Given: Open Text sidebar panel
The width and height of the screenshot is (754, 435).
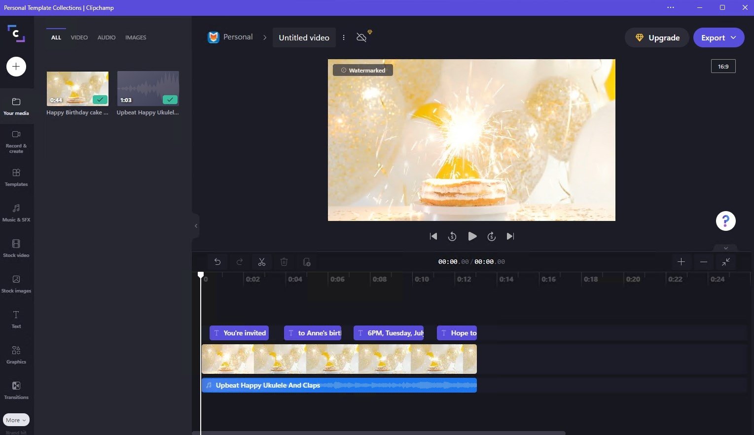Looking at the screenshot, I should coord(16,319).
